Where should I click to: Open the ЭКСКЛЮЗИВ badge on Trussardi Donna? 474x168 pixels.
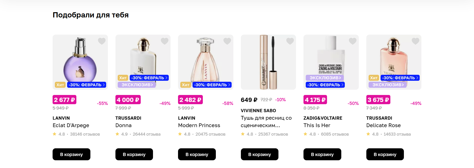click(x=137, y=85)
